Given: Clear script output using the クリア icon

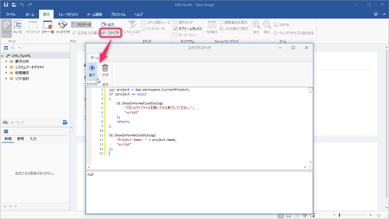Looking at the screenshot, I should click(x=105, y=70).
